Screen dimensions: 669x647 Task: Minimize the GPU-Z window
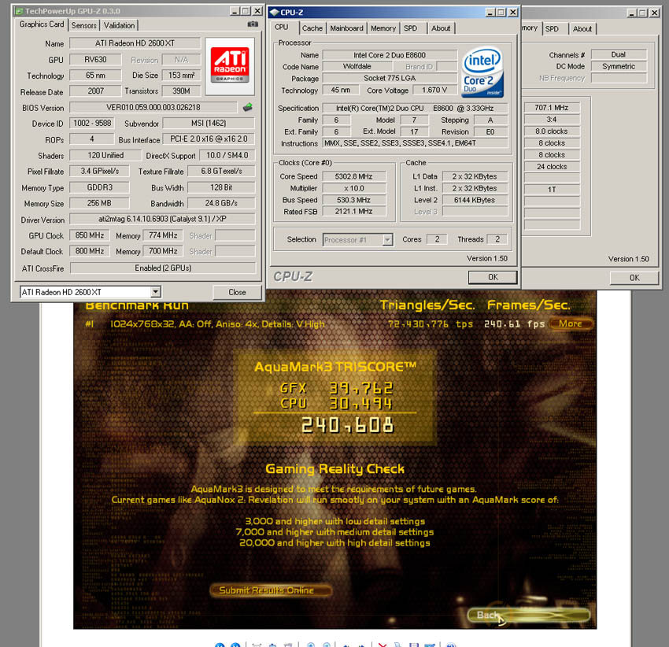[x=235, y=11]
